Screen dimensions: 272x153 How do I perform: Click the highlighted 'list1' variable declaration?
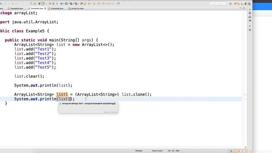coord(62,94)
